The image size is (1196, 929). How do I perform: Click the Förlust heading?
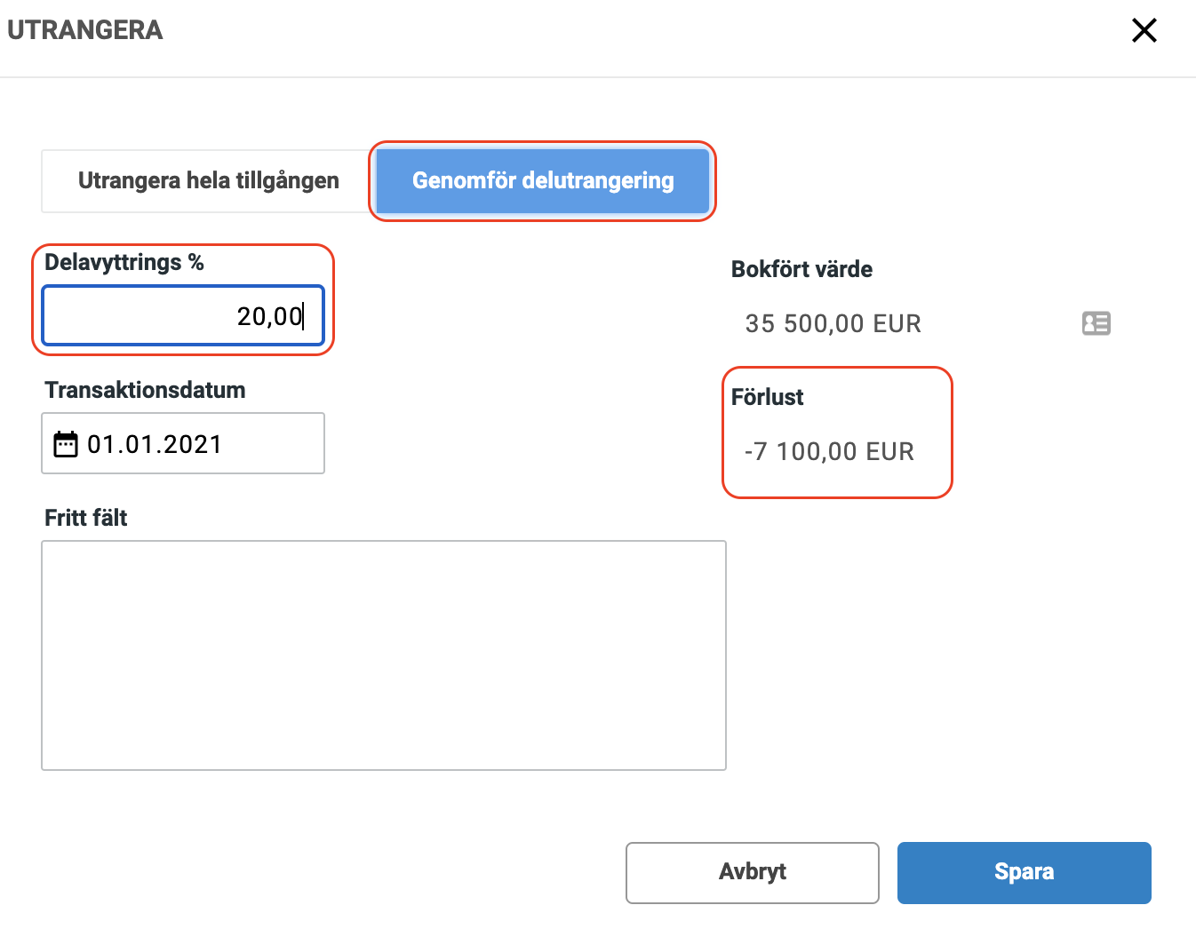[x=767, y=397]
